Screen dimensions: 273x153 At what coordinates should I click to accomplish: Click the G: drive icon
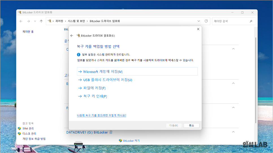pyautogui.click(x=78, y=143)
